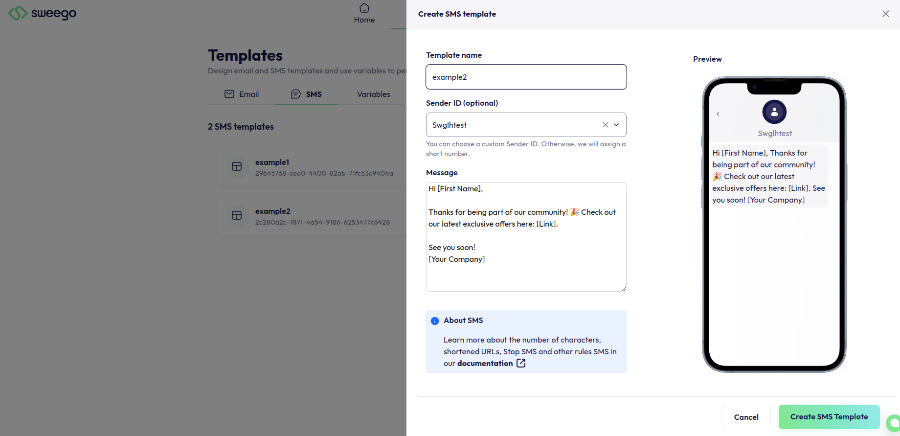Click the About SMS info icon

[x=435, y=321]
